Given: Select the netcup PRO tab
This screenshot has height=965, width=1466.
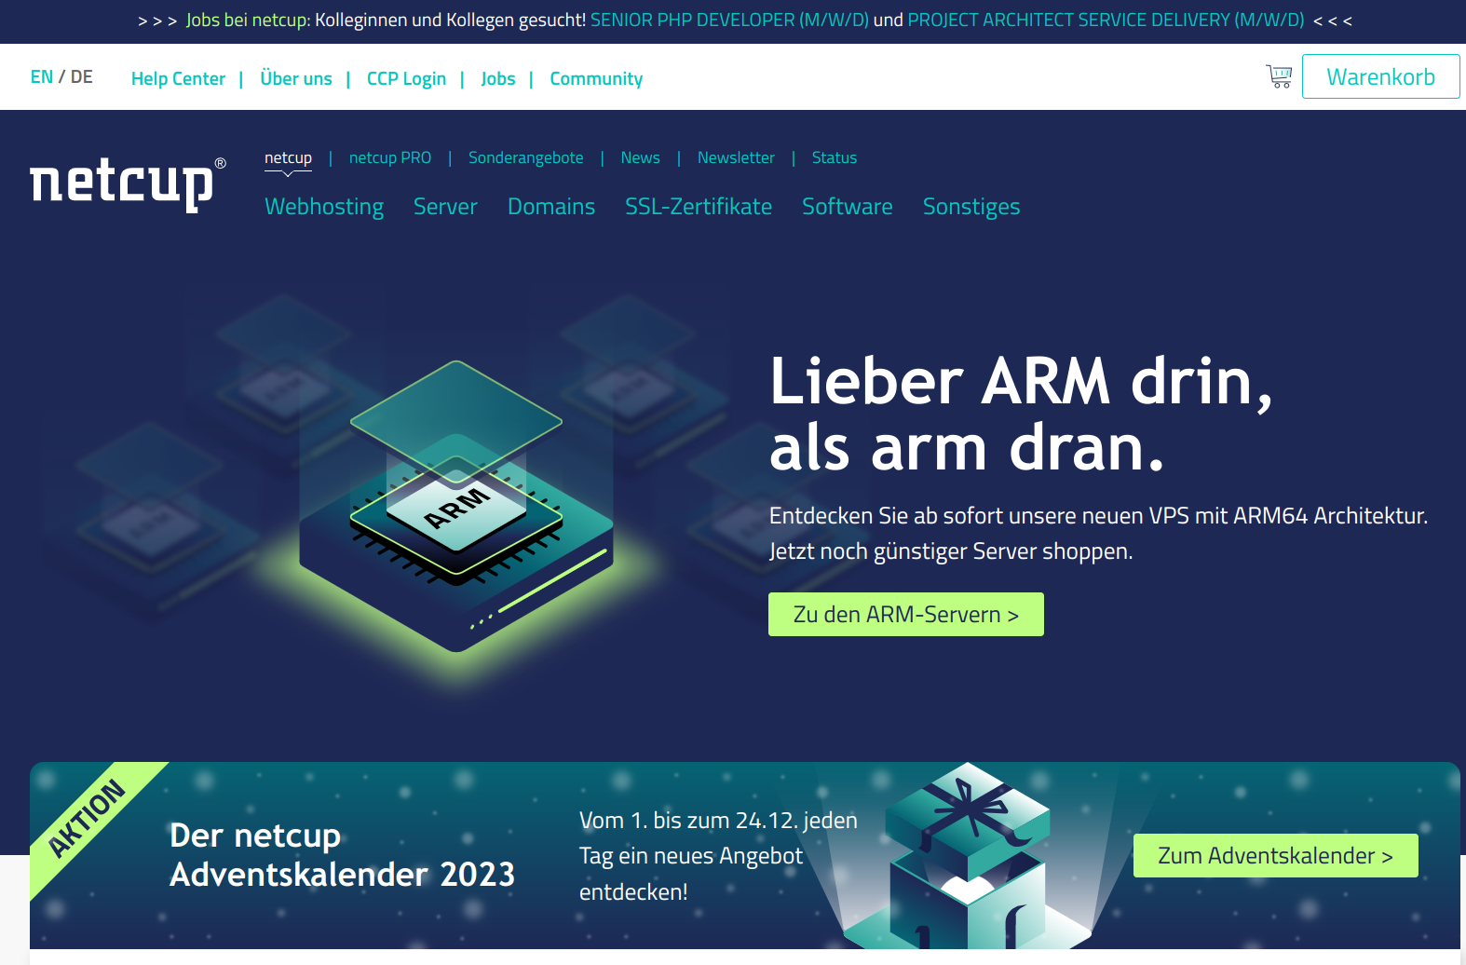Looking at the screenshot, I should [390, 158].
